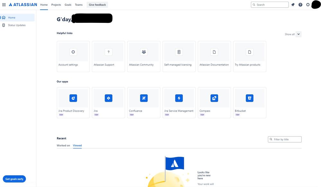Navigate to Projects in the top menu

point(56,5)
